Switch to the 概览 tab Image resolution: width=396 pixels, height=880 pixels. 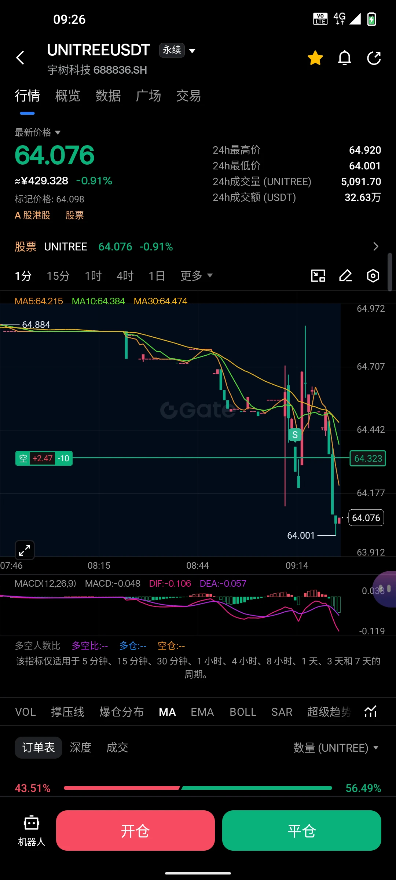pos(67,96)
